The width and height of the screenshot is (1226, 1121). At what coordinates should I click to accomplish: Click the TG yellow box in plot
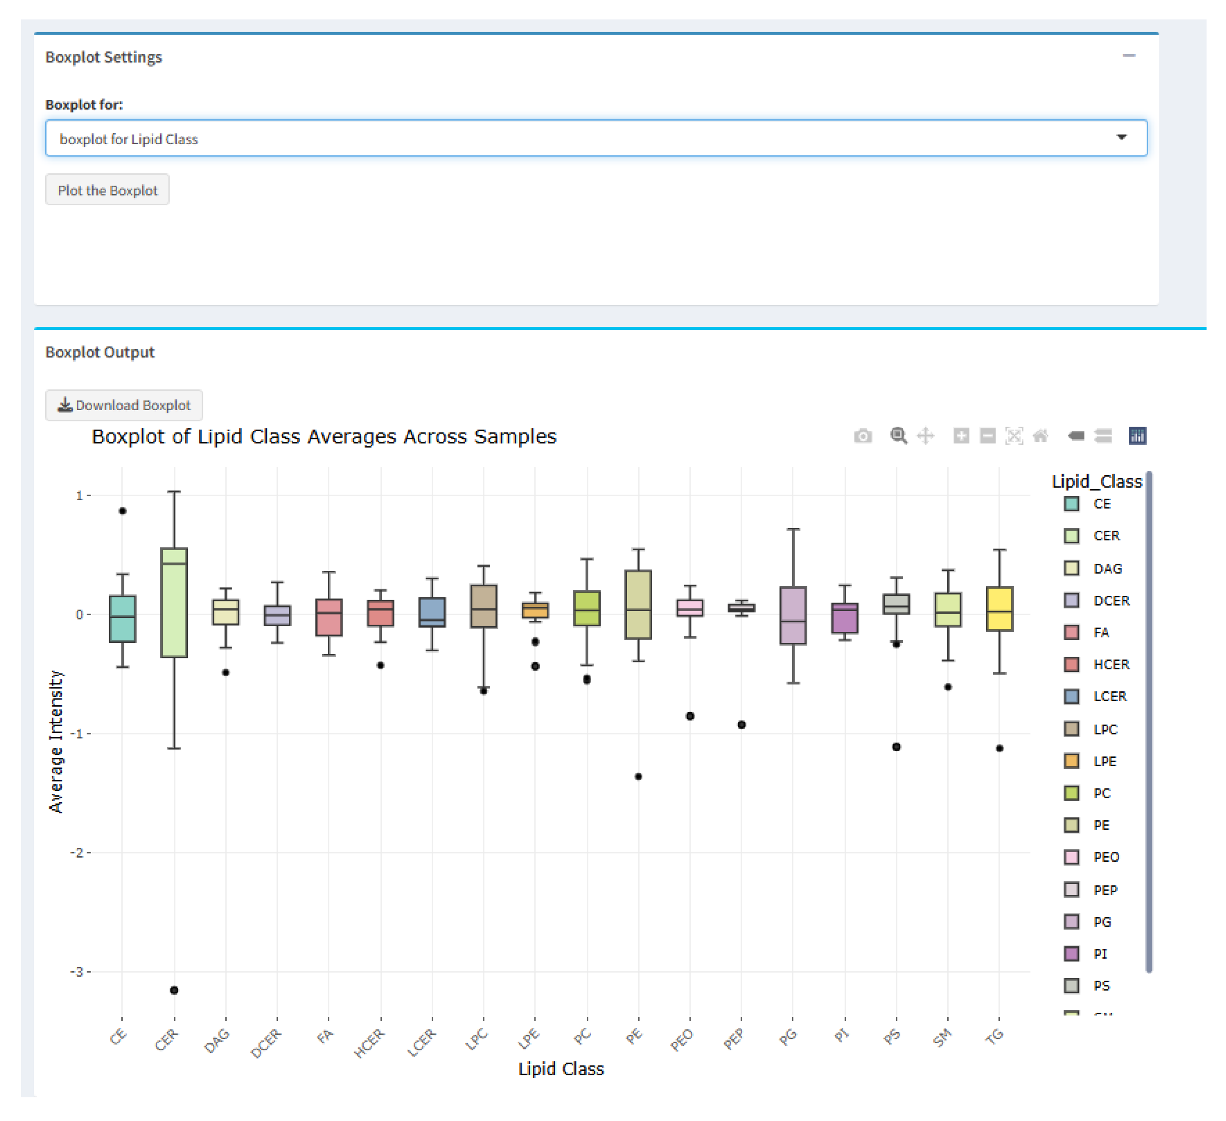1000,608
